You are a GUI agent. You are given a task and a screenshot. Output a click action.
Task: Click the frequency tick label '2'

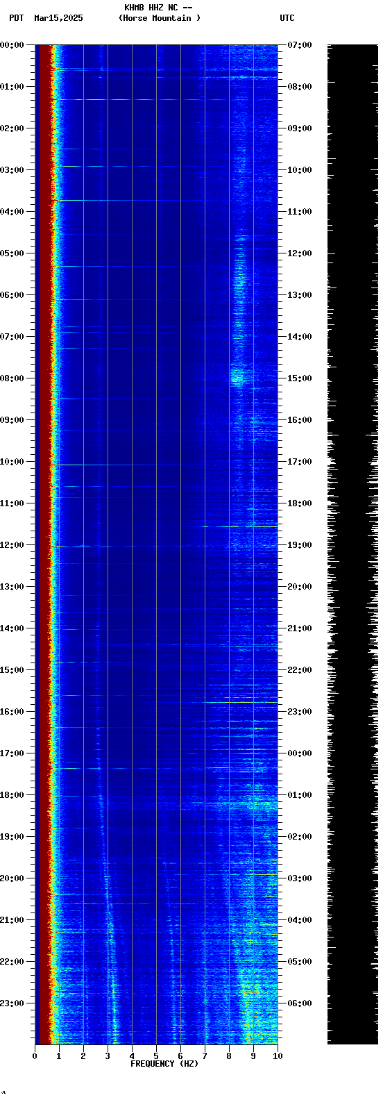[83, 1056]
